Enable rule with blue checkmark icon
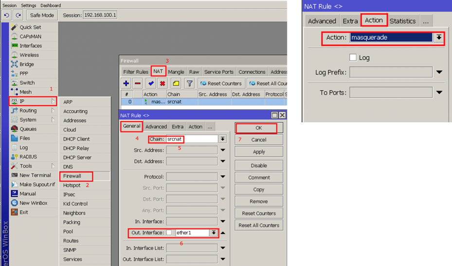 [x=151, y=83]
